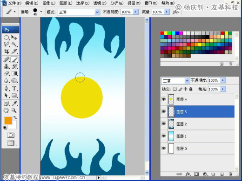Select the Gradient tool
The width and height of the screenshot is (242, 181).
point(14,73)
